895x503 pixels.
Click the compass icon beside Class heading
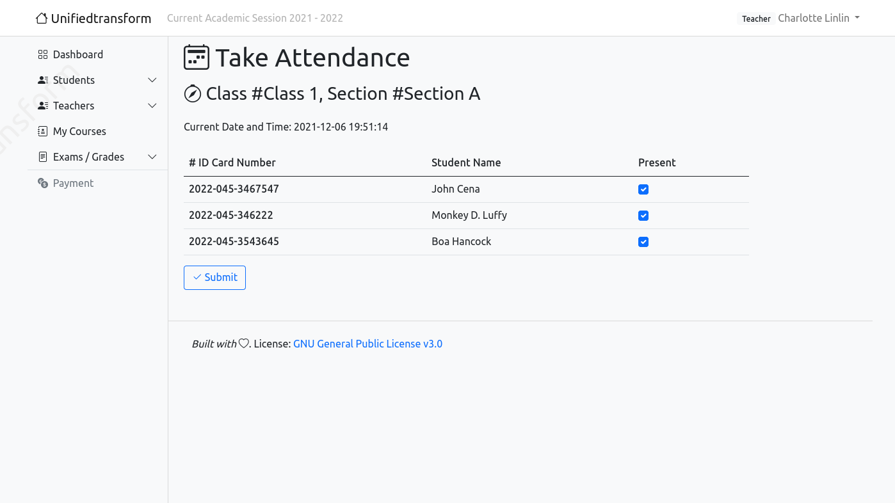[193, 94]
